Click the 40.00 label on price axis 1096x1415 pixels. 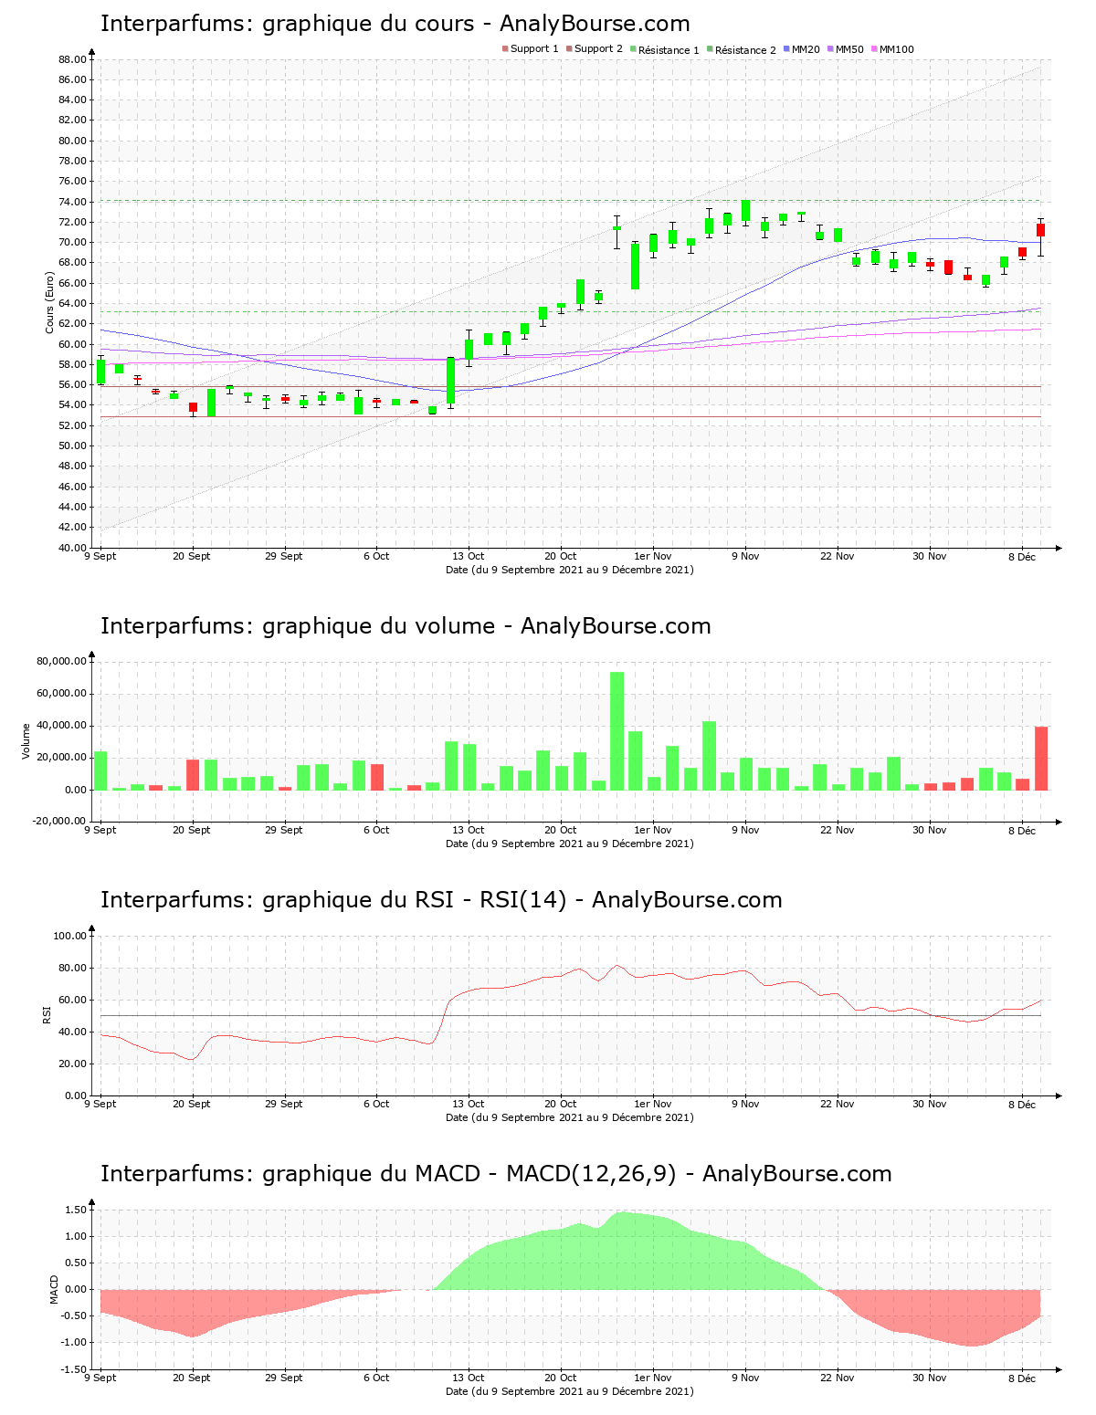point(73,548)
